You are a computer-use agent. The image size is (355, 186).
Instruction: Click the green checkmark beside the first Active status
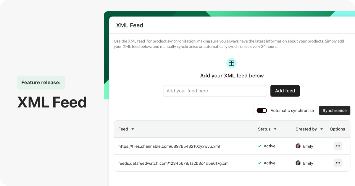[x=260, y=146]
